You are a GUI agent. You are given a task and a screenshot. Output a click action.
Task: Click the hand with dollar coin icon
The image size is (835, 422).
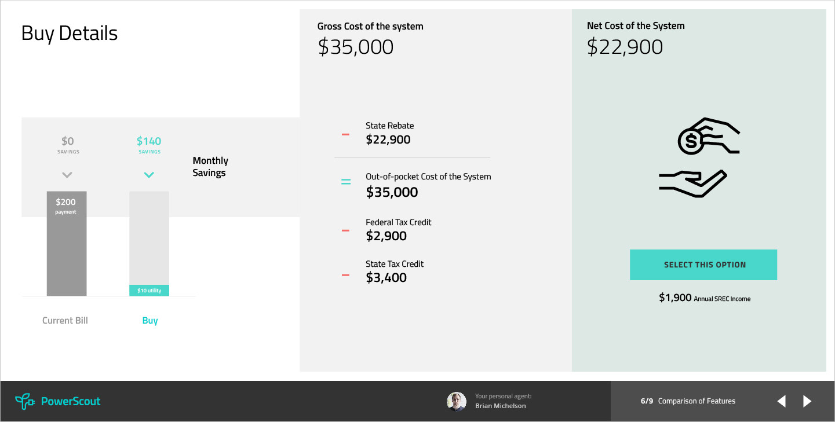click(x=709, y=137)
